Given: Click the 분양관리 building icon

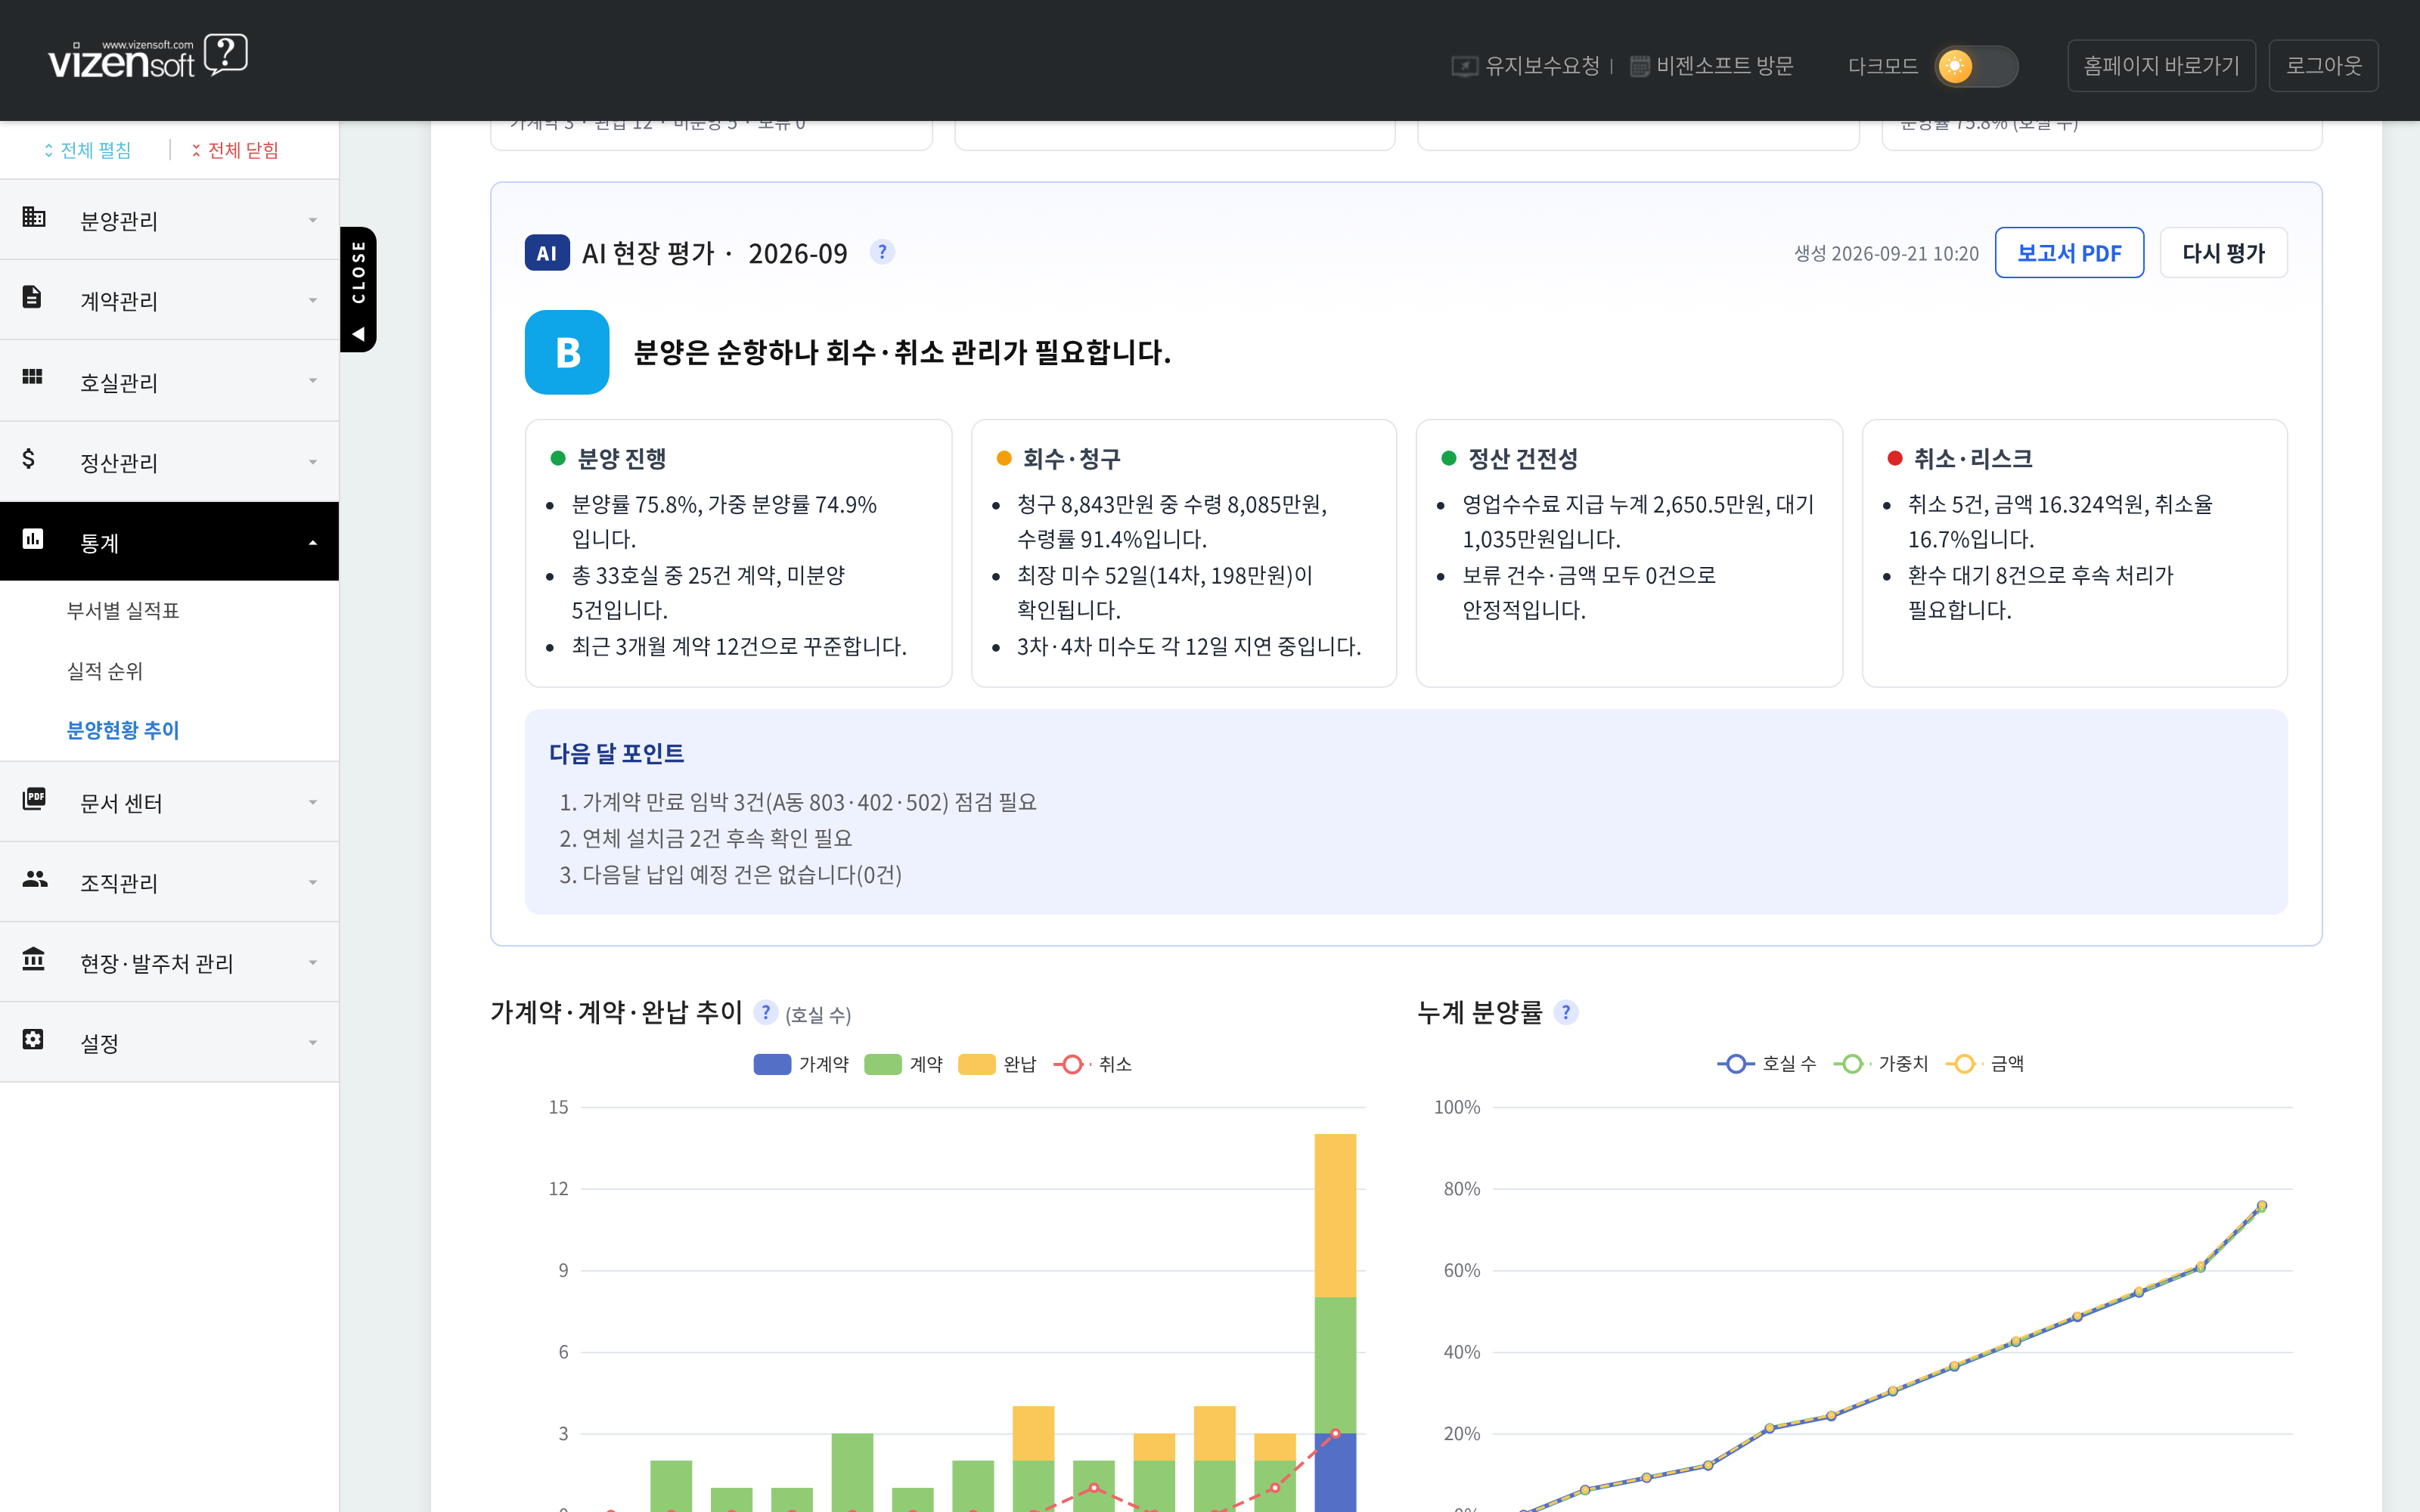Looking at the screenshot, I should 34,216.
